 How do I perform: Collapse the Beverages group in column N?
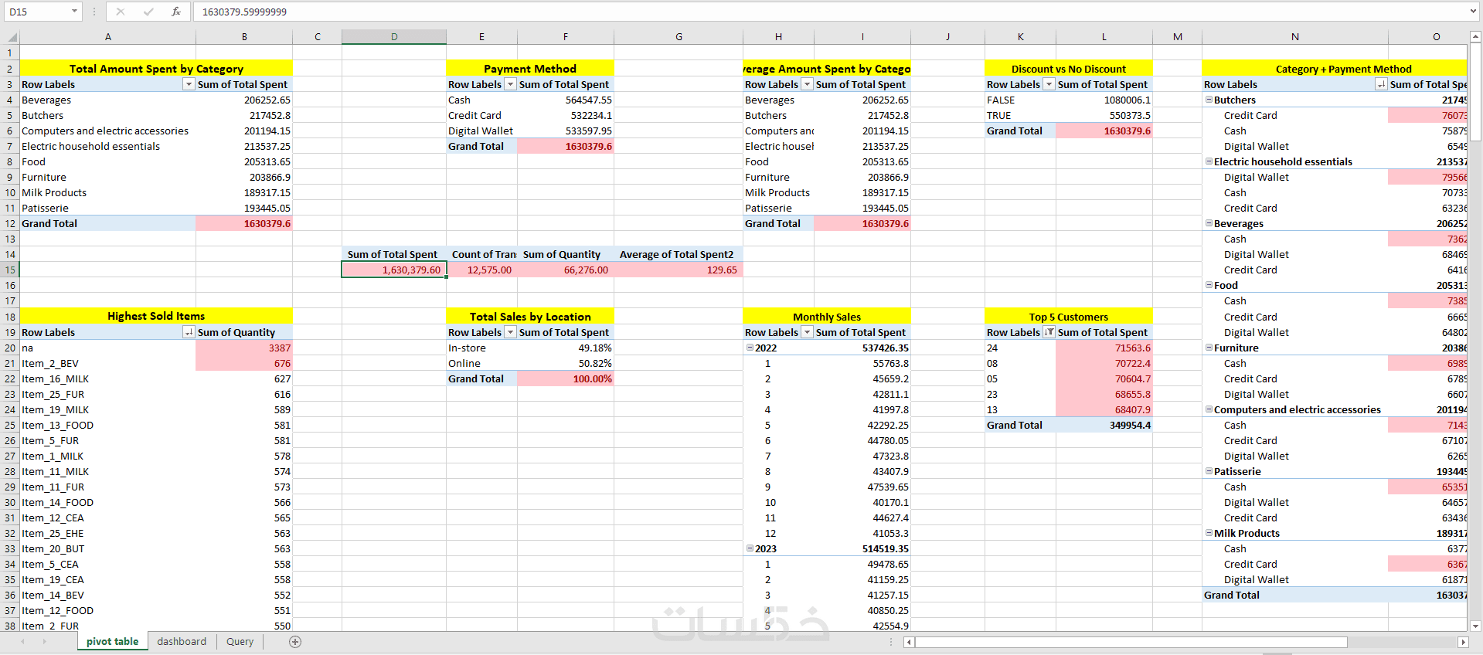1209,223
